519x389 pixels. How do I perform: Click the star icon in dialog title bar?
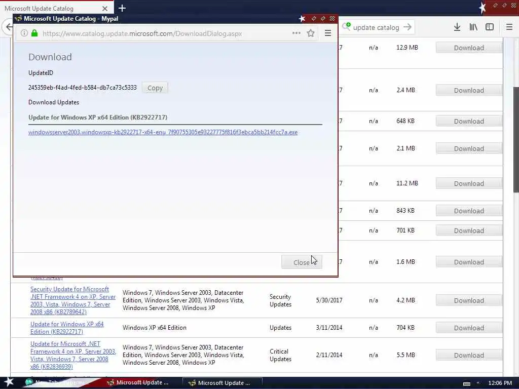click(302, 19)
